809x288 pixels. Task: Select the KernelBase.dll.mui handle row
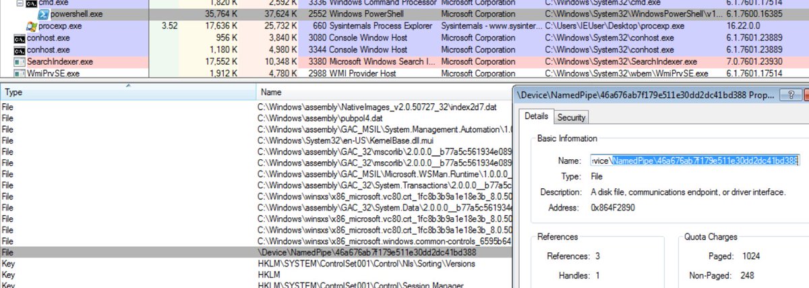[x=256, y=140]
